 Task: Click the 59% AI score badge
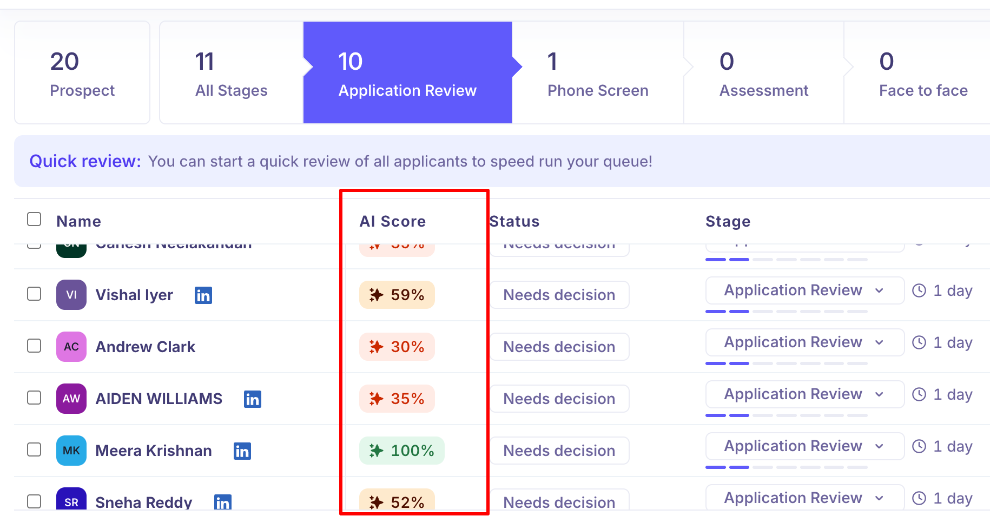point(397,295)
